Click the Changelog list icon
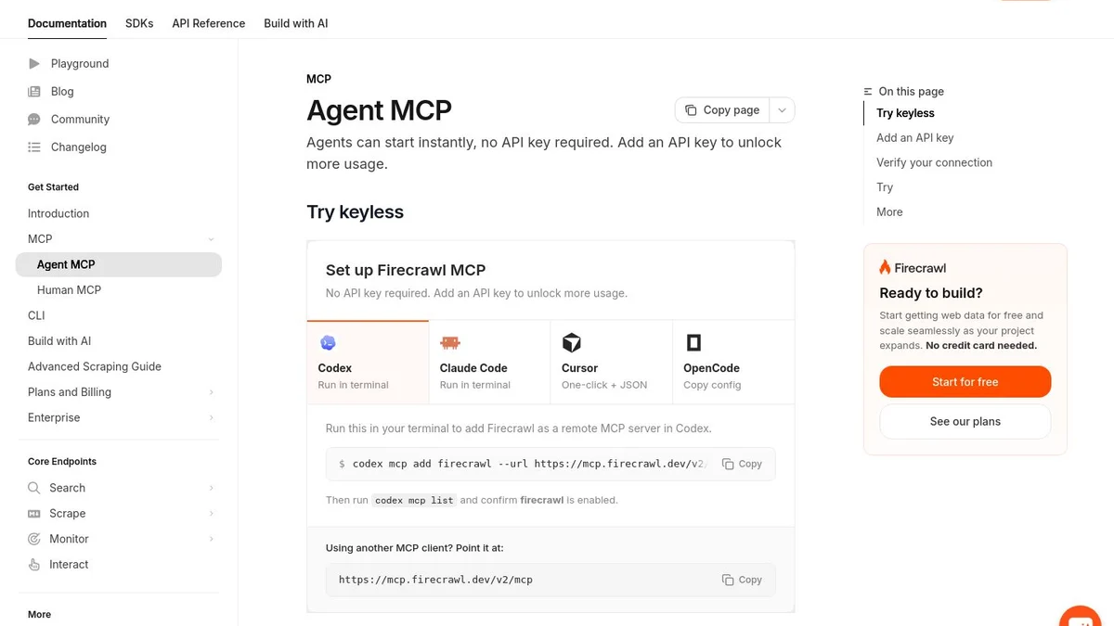This screenshot has height=626, width=1114. [x=34, y=147]
